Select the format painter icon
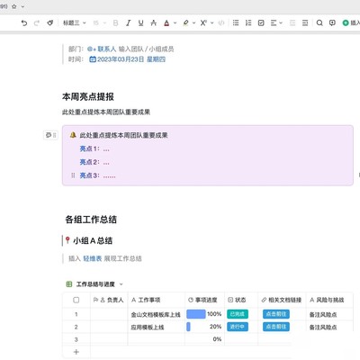The image size is (360, 360). click(x=50, y=22)
